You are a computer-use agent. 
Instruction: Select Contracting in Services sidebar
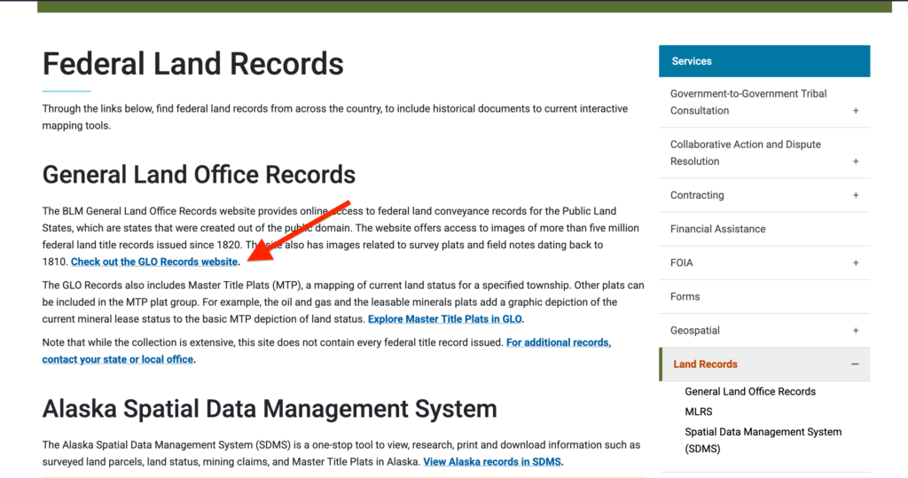pos(697,195)
